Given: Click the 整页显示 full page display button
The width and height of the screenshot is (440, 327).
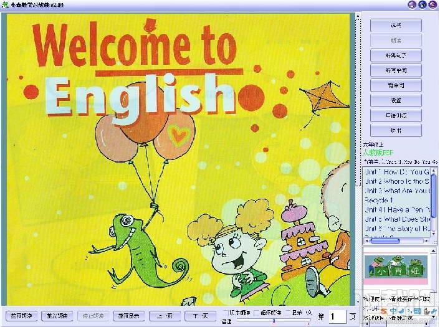Looking at the screenshot, I should (x=128, y=316).
